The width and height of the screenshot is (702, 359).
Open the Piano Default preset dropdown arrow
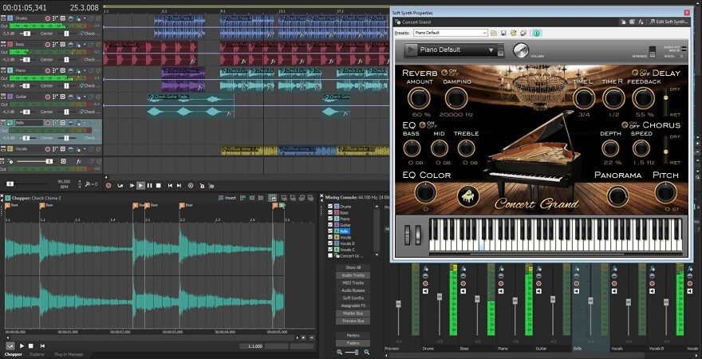click(x=491, y=50)
